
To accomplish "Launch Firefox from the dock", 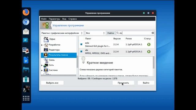I will [26, 12].
